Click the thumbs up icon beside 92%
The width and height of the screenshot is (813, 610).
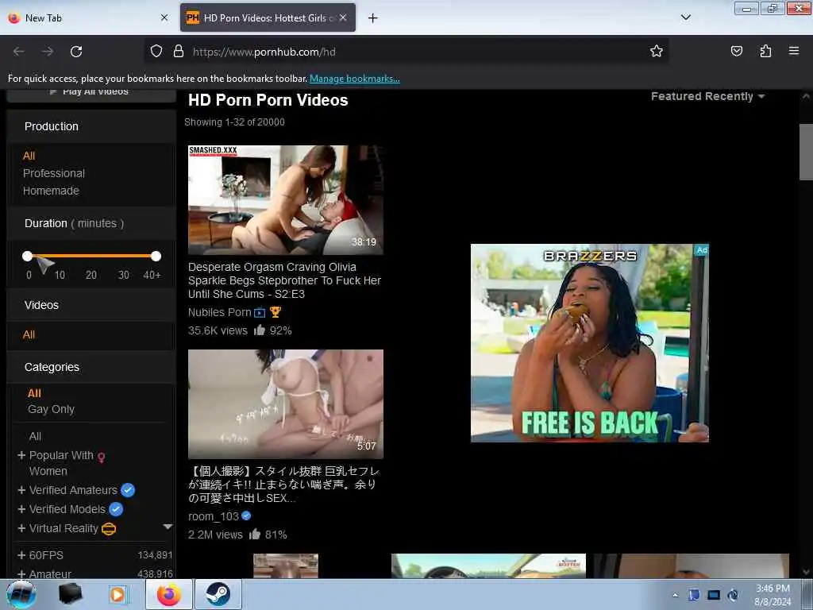click(x=260, y=330)
